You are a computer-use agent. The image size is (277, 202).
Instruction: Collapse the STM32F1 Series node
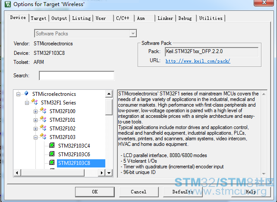[x=27, y=103]
